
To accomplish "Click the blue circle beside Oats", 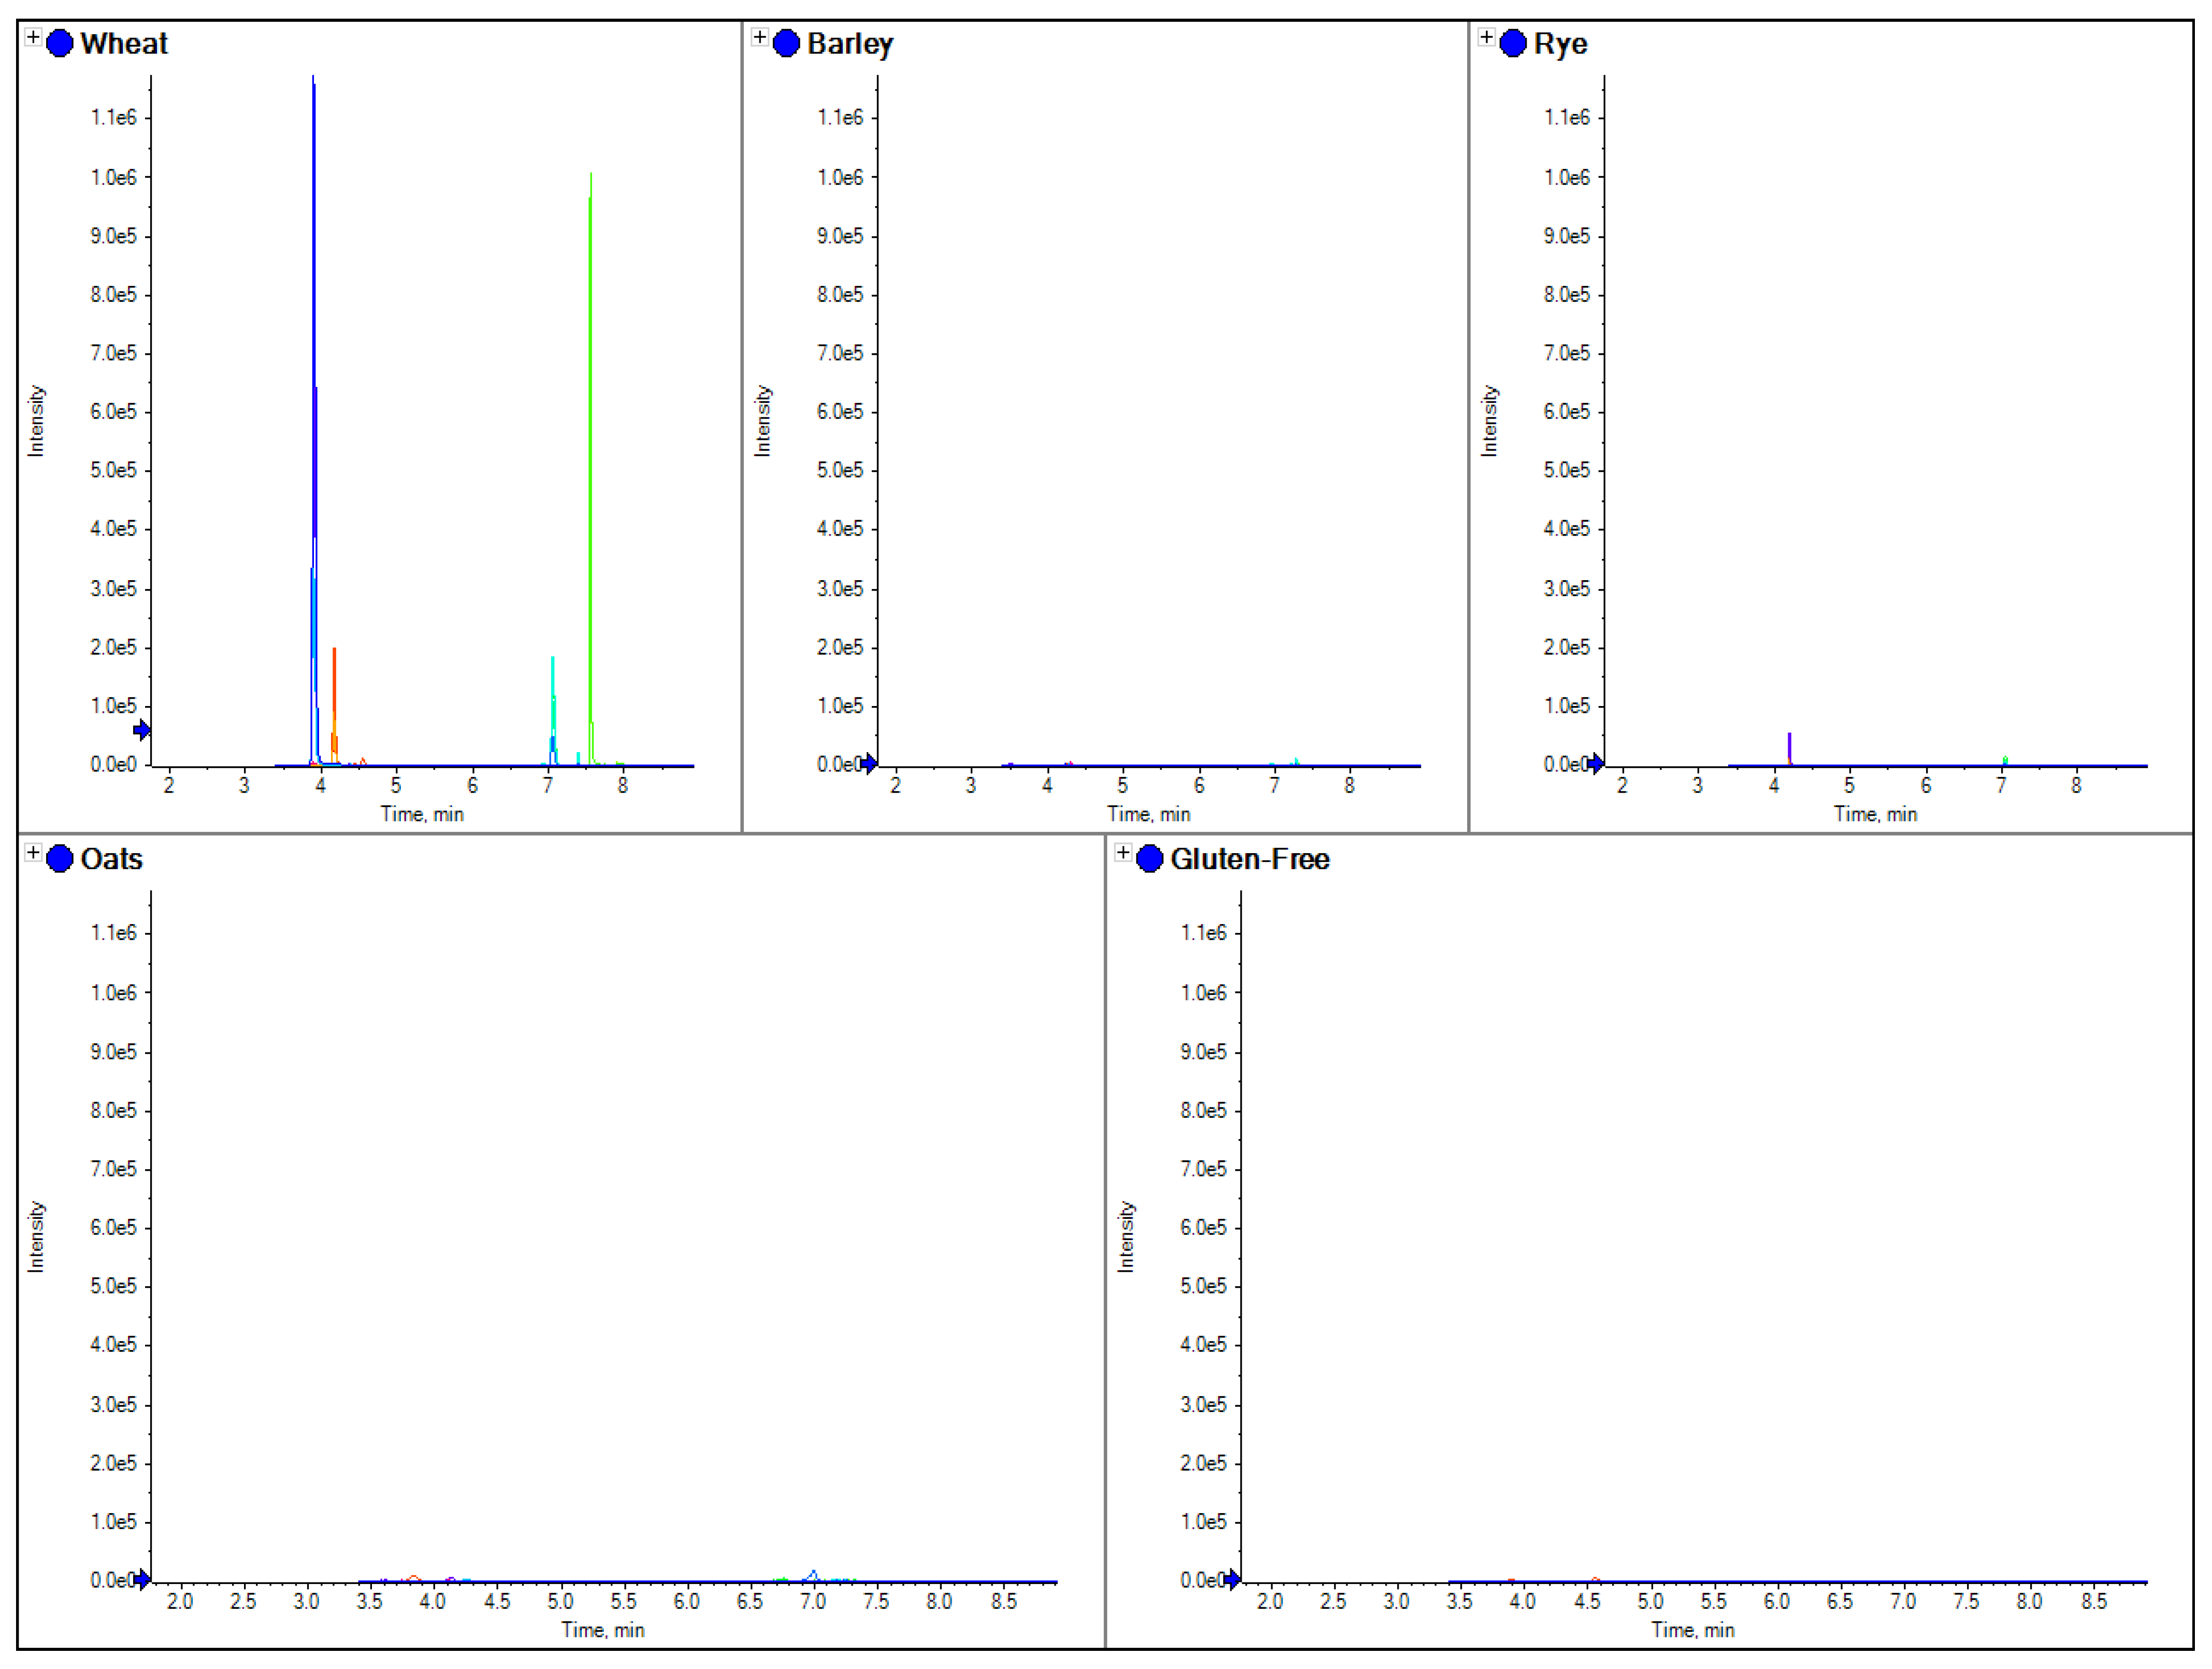I will tap(60, 859).
